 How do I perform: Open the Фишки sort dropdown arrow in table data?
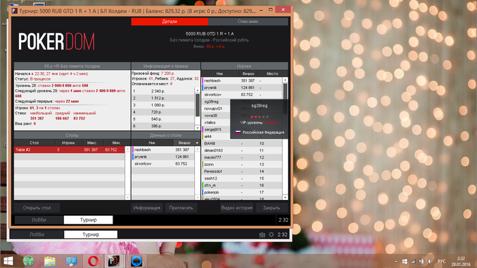[197, 143]
